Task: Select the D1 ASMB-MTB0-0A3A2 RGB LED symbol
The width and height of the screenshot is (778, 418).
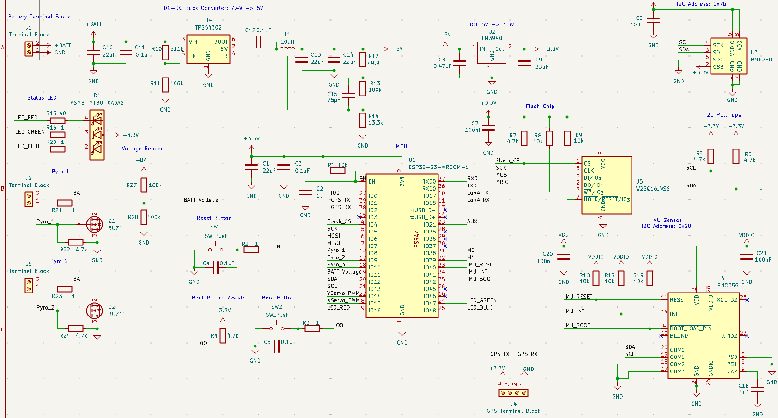Action: click(x=97, y=135)
